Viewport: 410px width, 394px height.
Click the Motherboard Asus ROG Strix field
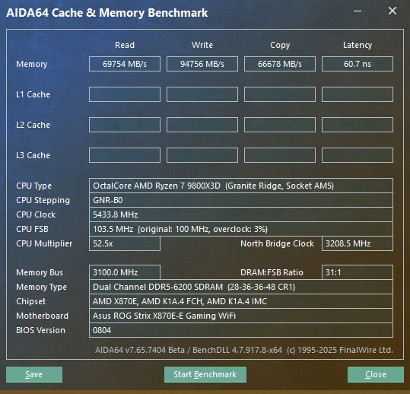tap(241, 316)
